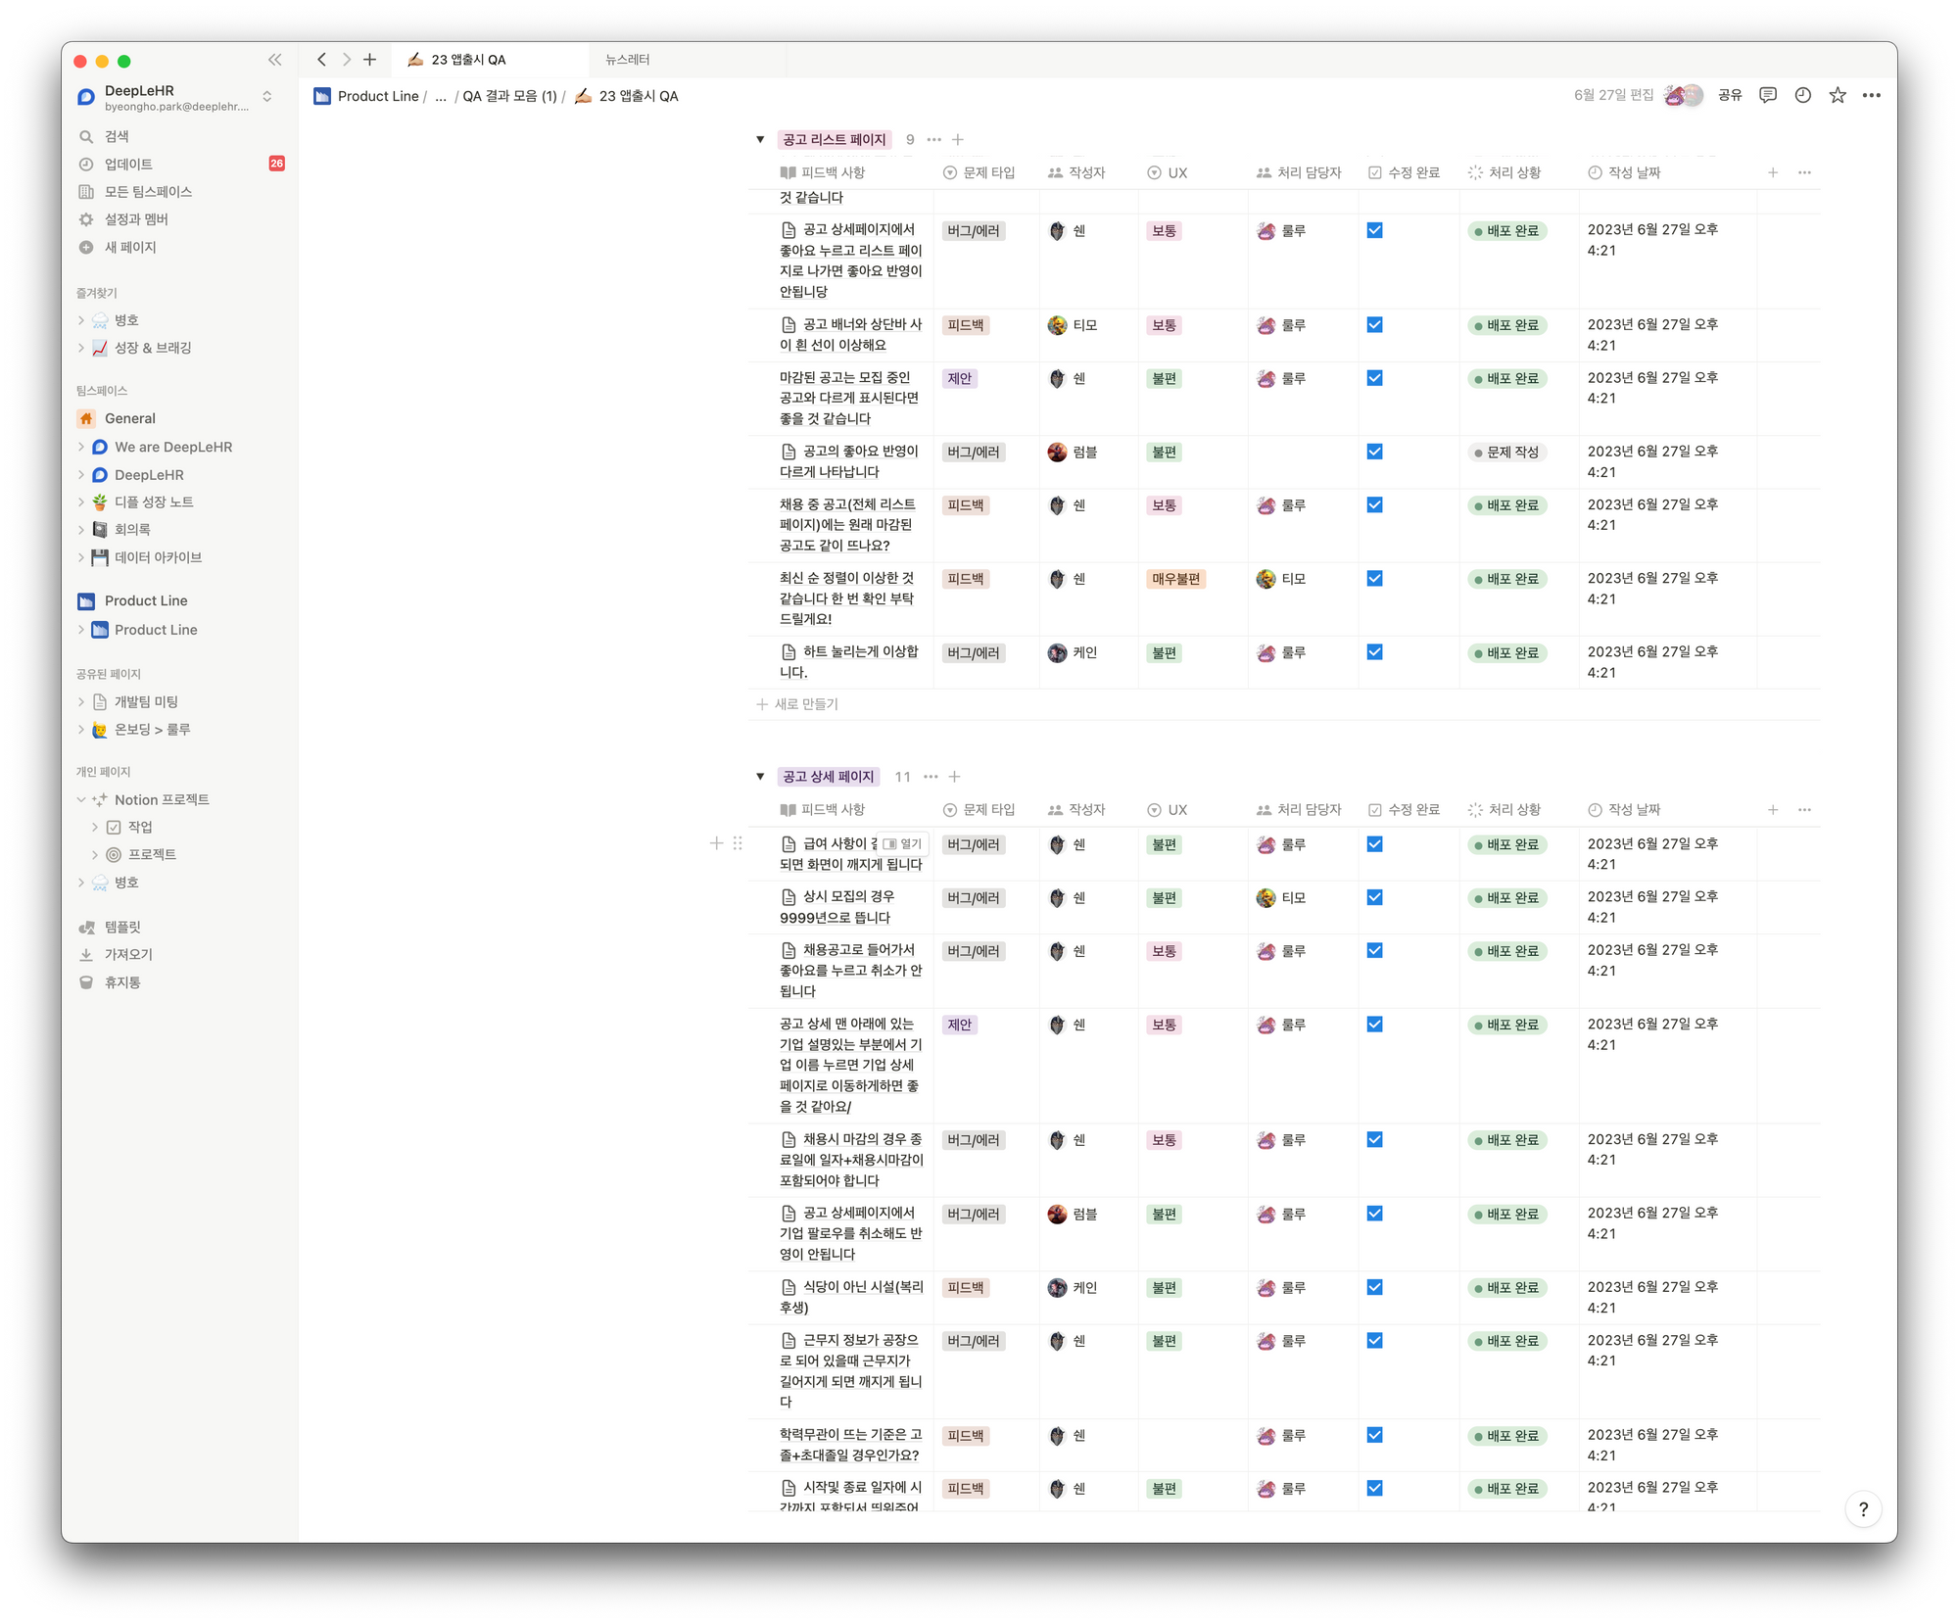
Task: Expand We are DeepLeHR sidebar item
Action: coord(81,447)
